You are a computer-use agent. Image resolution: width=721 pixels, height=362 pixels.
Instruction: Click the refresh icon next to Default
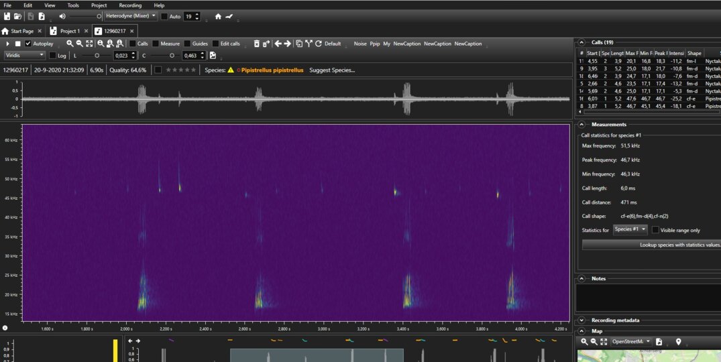click(319, 44)
